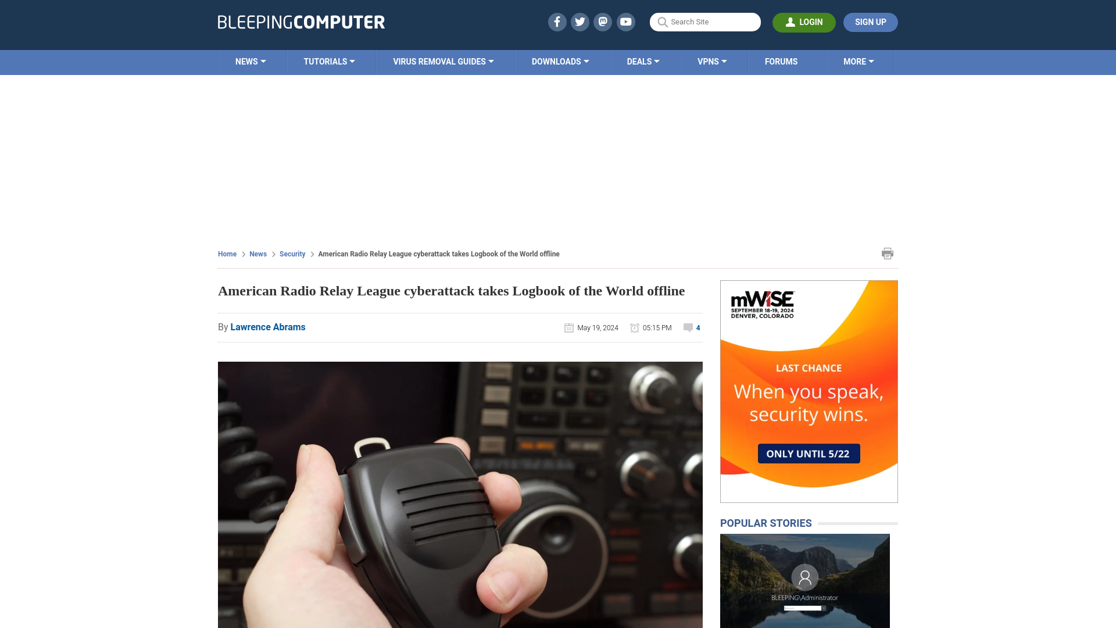Click the calendar date icon next to May 19
The width and height of the screenshot is (1116, 628).
tap(568, 327)
